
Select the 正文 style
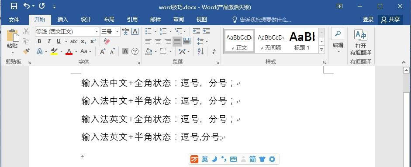pos(239,41)
